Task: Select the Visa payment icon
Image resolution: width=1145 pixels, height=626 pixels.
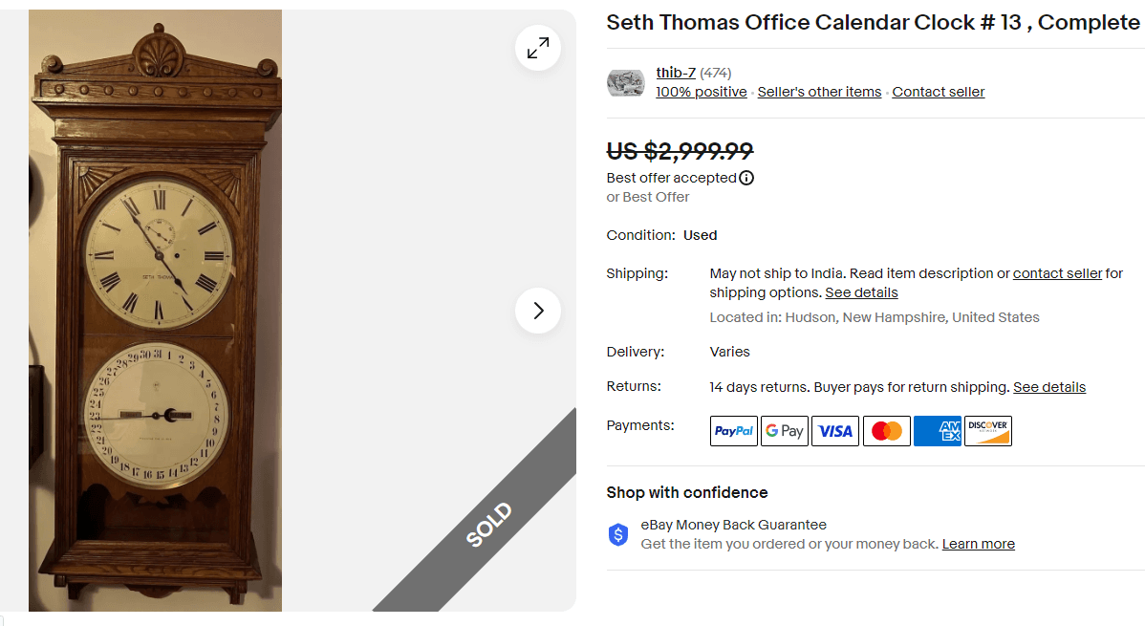Action: [x=834, y=430]
